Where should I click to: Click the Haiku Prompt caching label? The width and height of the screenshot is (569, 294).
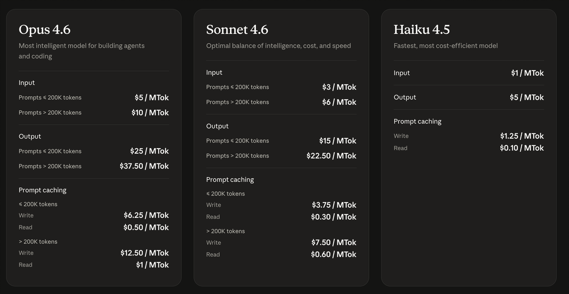[x=417, y=122]
